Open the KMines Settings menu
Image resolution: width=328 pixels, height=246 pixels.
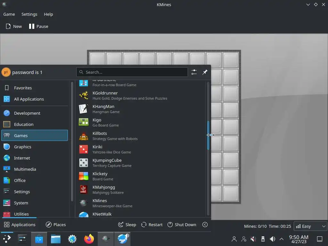[x=29, y=14]
